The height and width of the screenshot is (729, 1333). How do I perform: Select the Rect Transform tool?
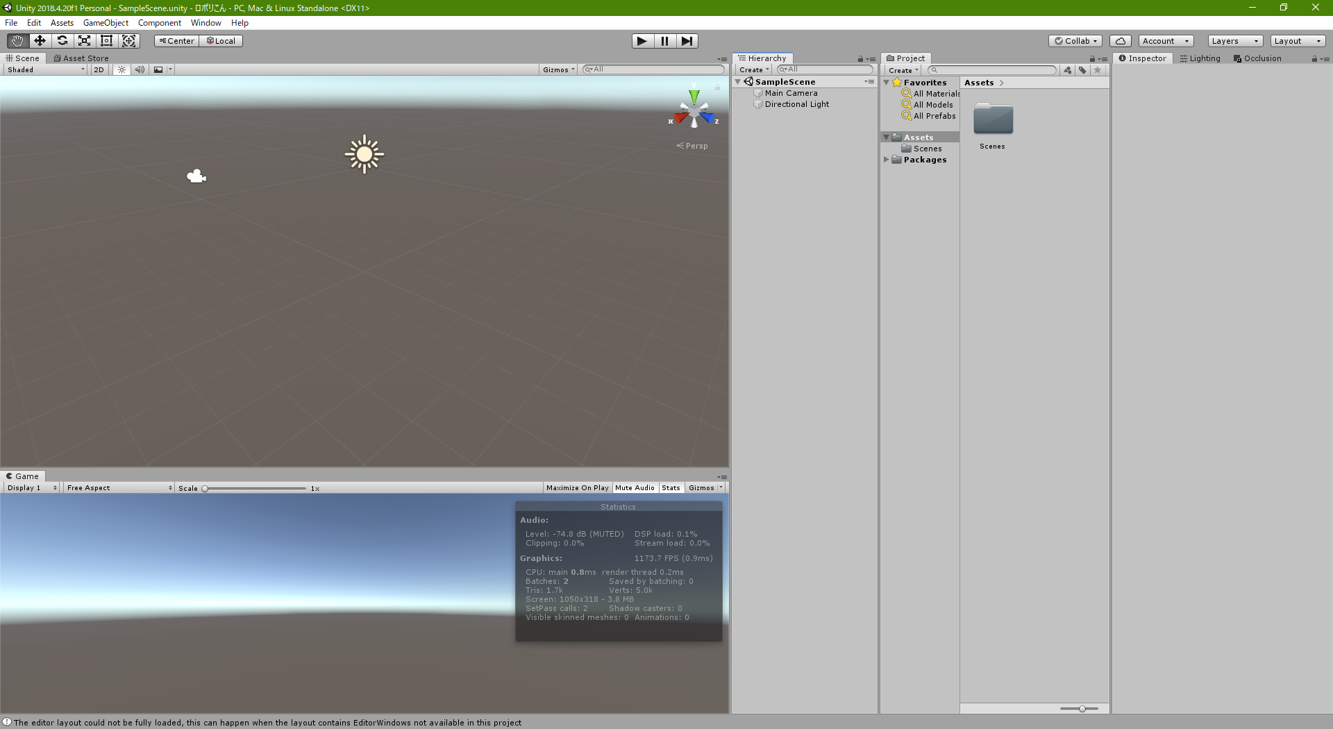pyautogui.click(x=106, y=41)
